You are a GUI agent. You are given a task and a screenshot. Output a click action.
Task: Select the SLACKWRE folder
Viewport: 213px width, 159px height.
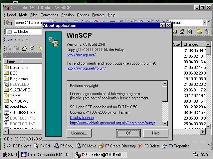point(17,90)
